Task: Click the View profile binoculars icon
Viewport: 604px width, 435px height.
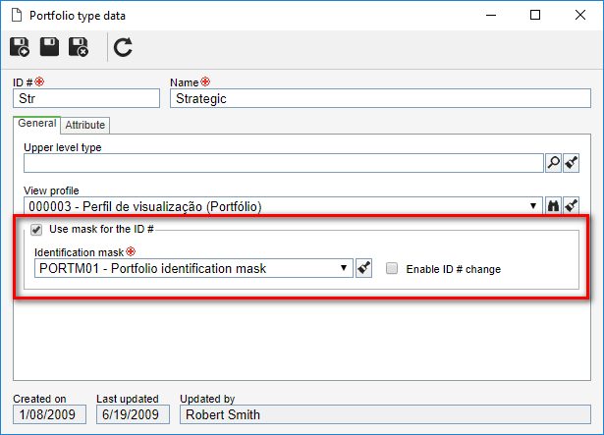Action: click(554, 205)
